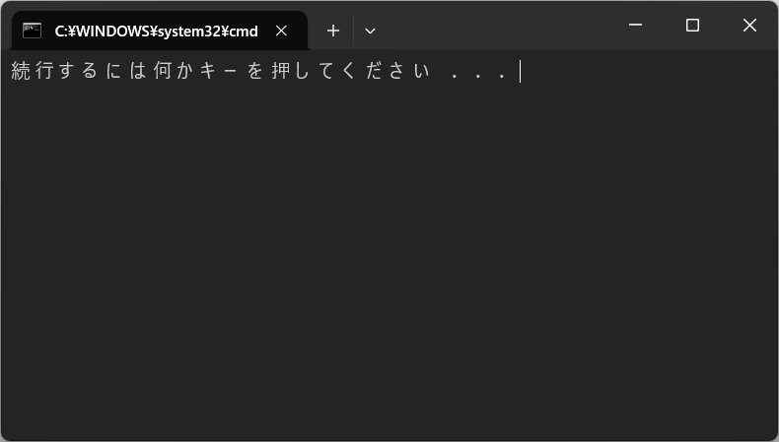Click the divider between plus and chevron

pos(353,31)
